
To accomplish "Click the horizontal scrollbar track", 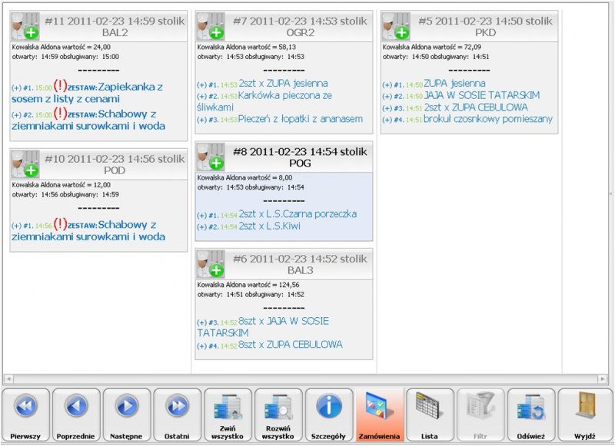I will tap(307, 379).
